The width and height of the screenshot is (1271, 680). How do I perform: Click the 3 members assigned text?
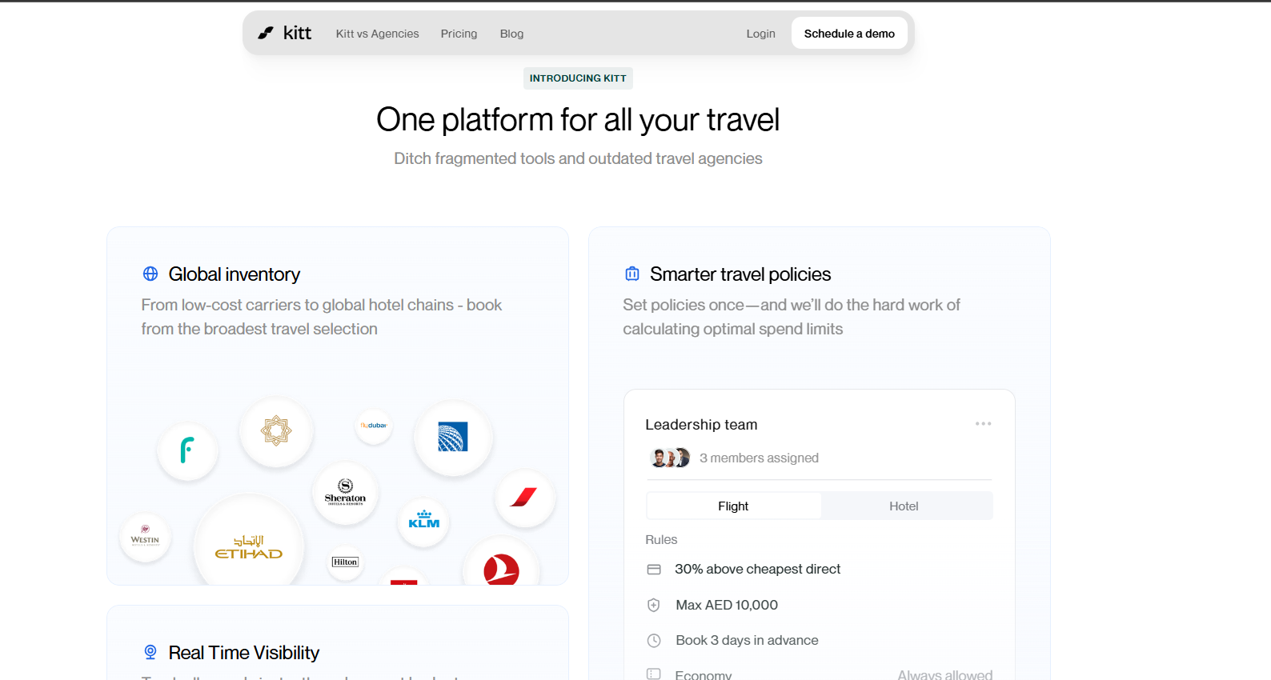coord(759,458)
